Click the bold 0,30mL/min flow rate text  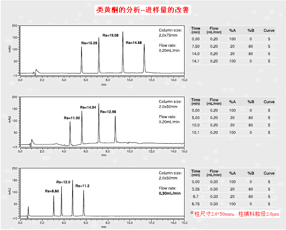[x=170, y=193]
